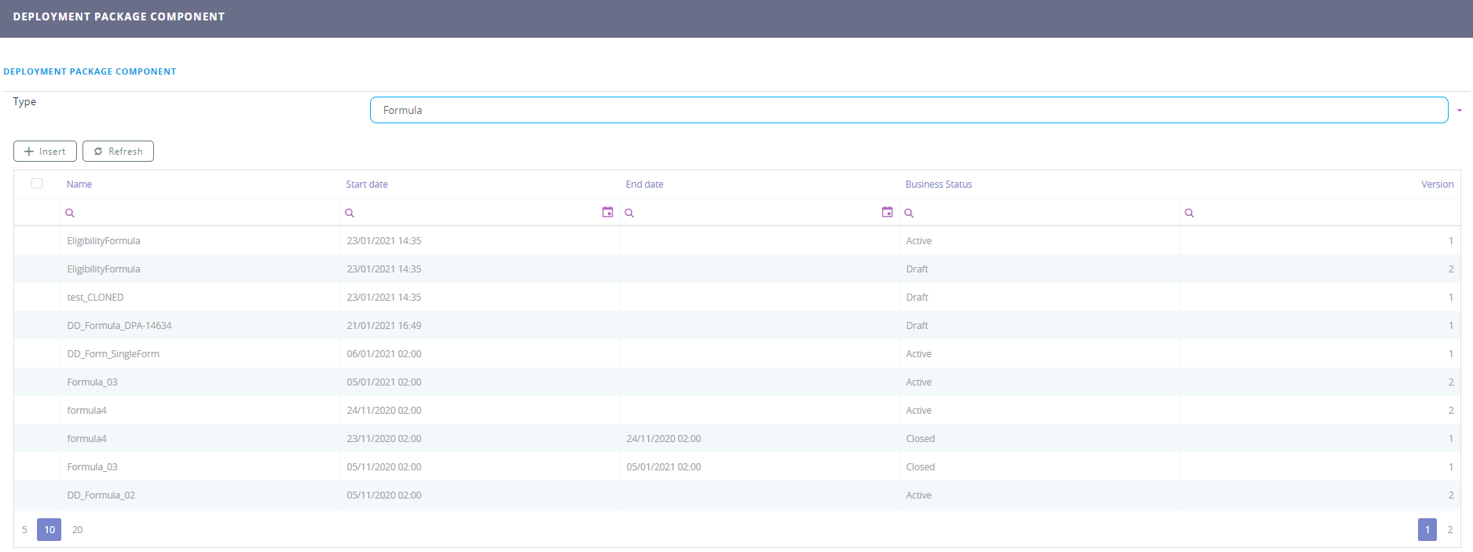
Task: Select the test_CLONED row
Action: pyautogui.click(x=96, y=298)
